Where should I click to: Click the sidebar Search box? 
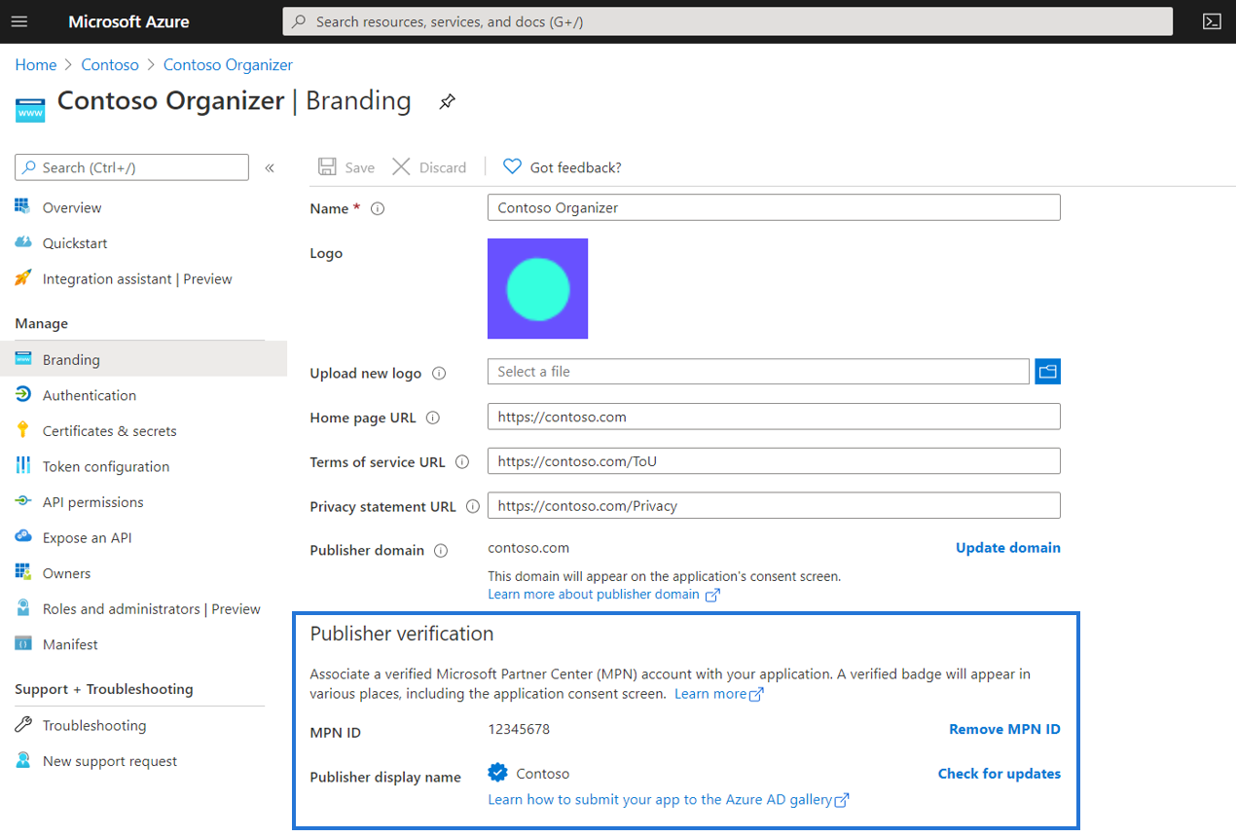[x=131, y=166]
